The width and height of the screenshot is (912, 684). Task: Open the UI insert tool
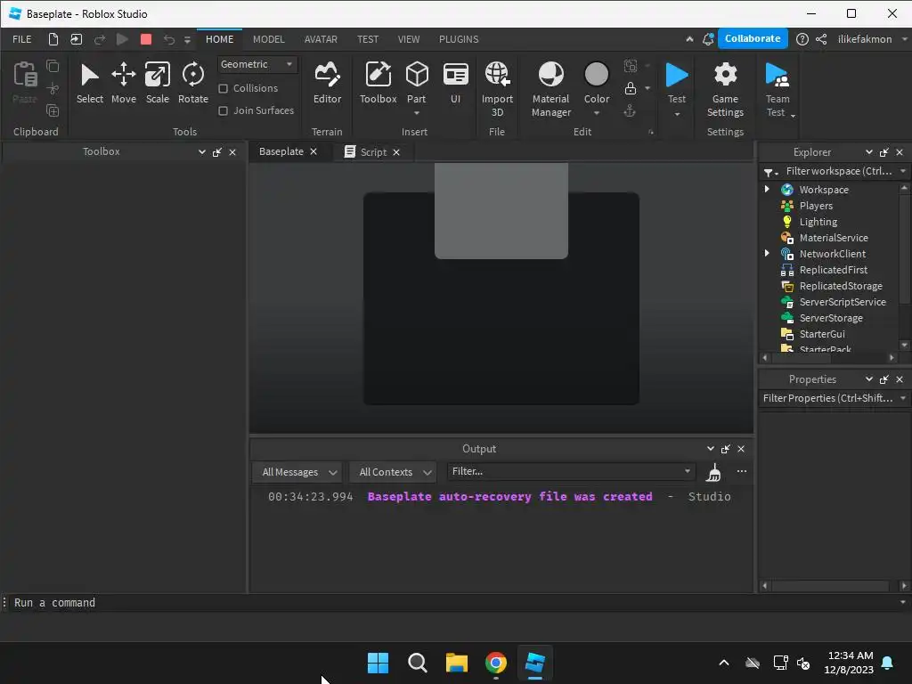point(455,84)
